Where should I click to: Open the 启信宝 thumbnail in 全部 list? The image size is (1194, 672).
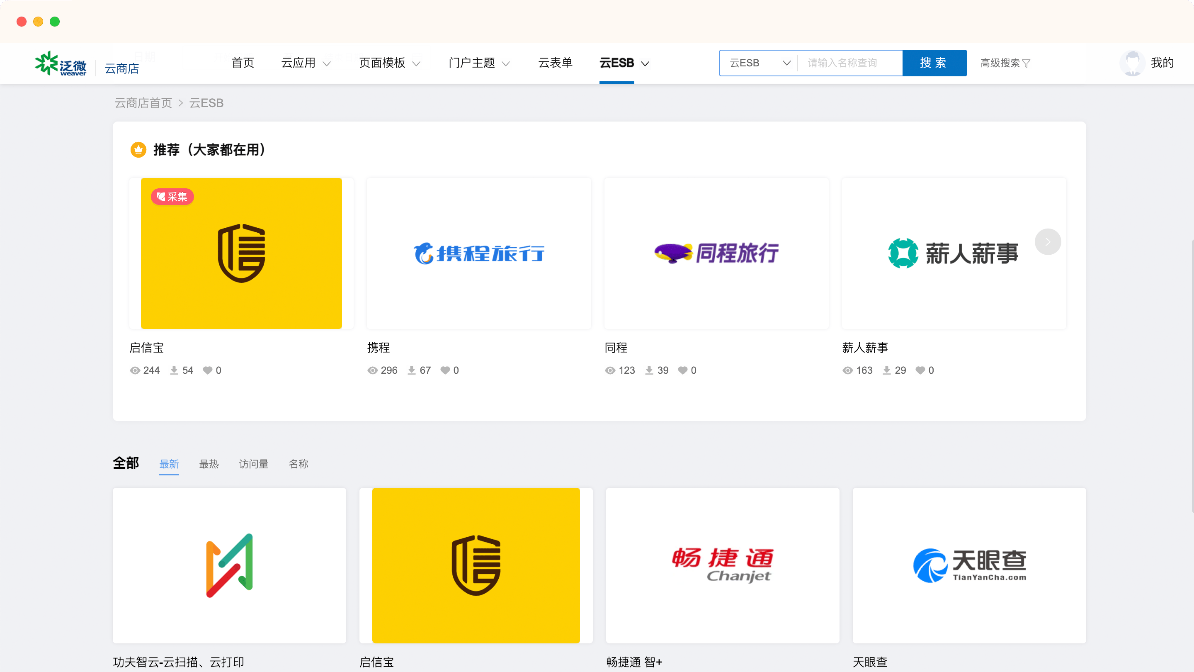point(476,565)
